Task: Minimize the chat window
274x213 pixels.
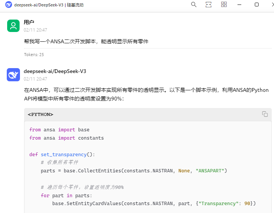Action: coord(239,5)
